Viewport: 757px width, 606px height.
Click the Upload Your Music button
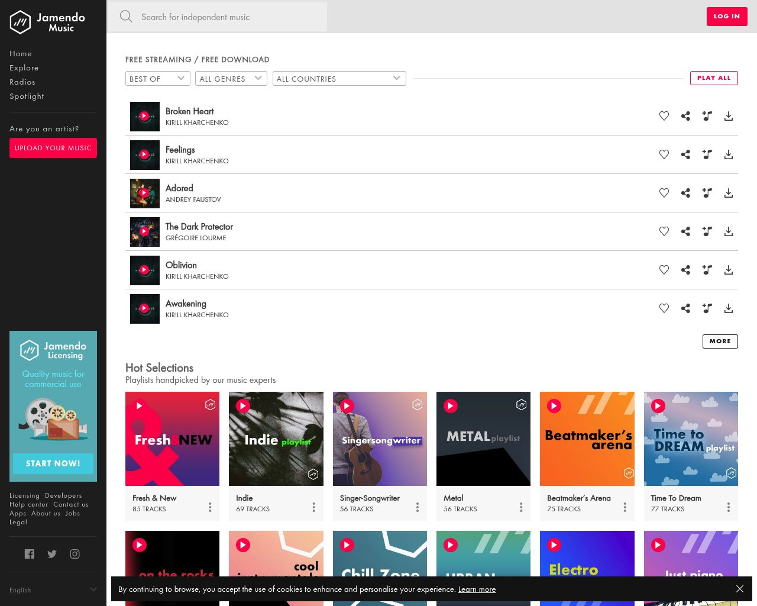pos(53,148)
